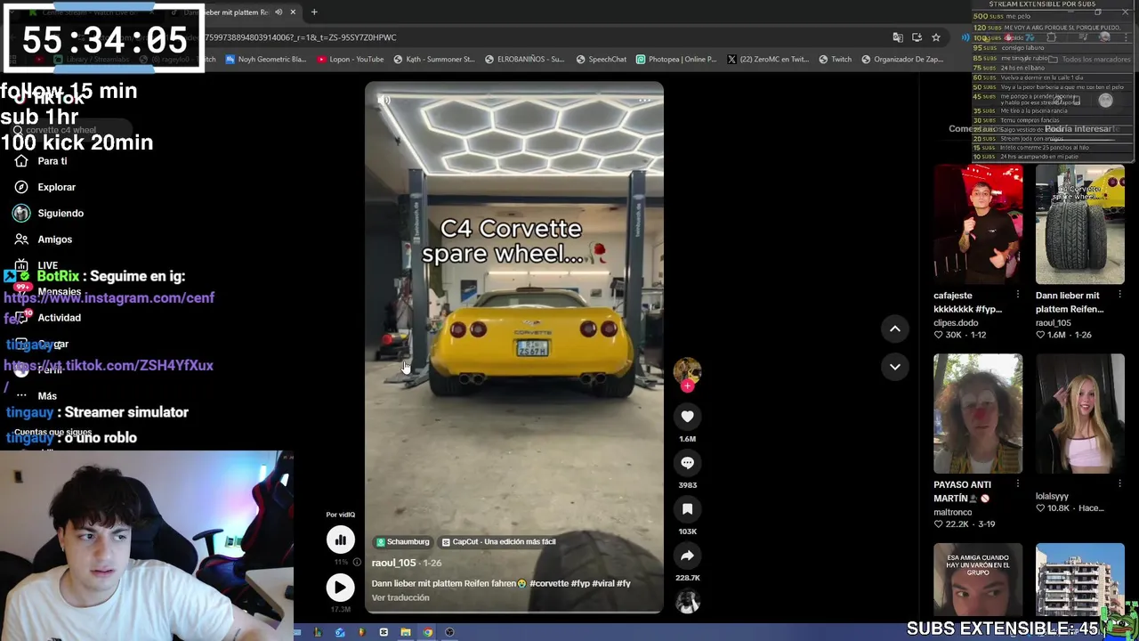Open options for the lolalsyyy card
This screenshot has height=641, width=1139.
(x=1119, y=484)
